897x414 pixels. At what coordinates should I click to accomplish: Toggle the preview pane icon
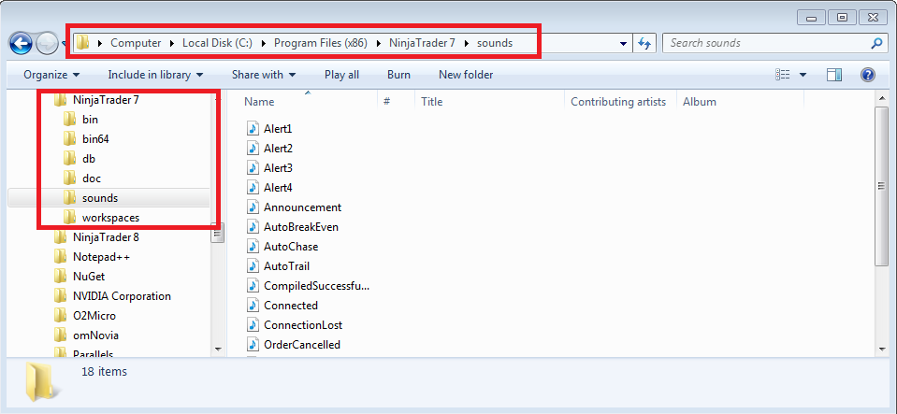click(x=834, y=75)
